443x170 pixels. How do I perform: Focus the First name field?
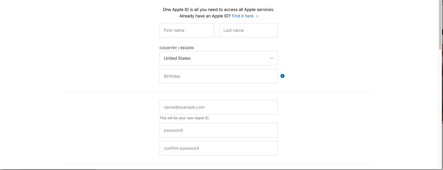187,30
